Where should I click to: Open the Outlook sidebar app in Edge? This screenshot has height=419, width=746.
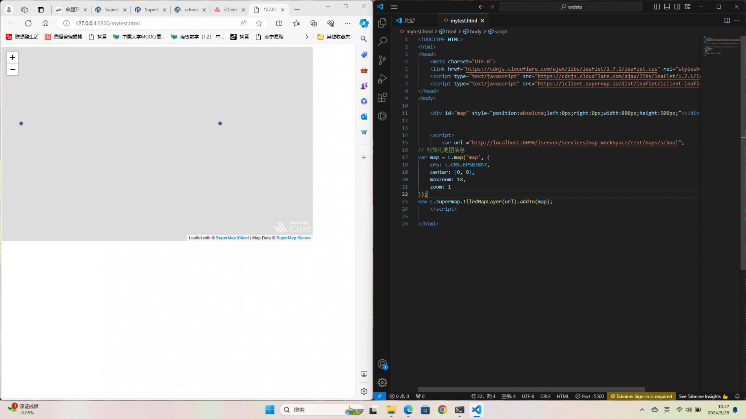pos(364,117)
